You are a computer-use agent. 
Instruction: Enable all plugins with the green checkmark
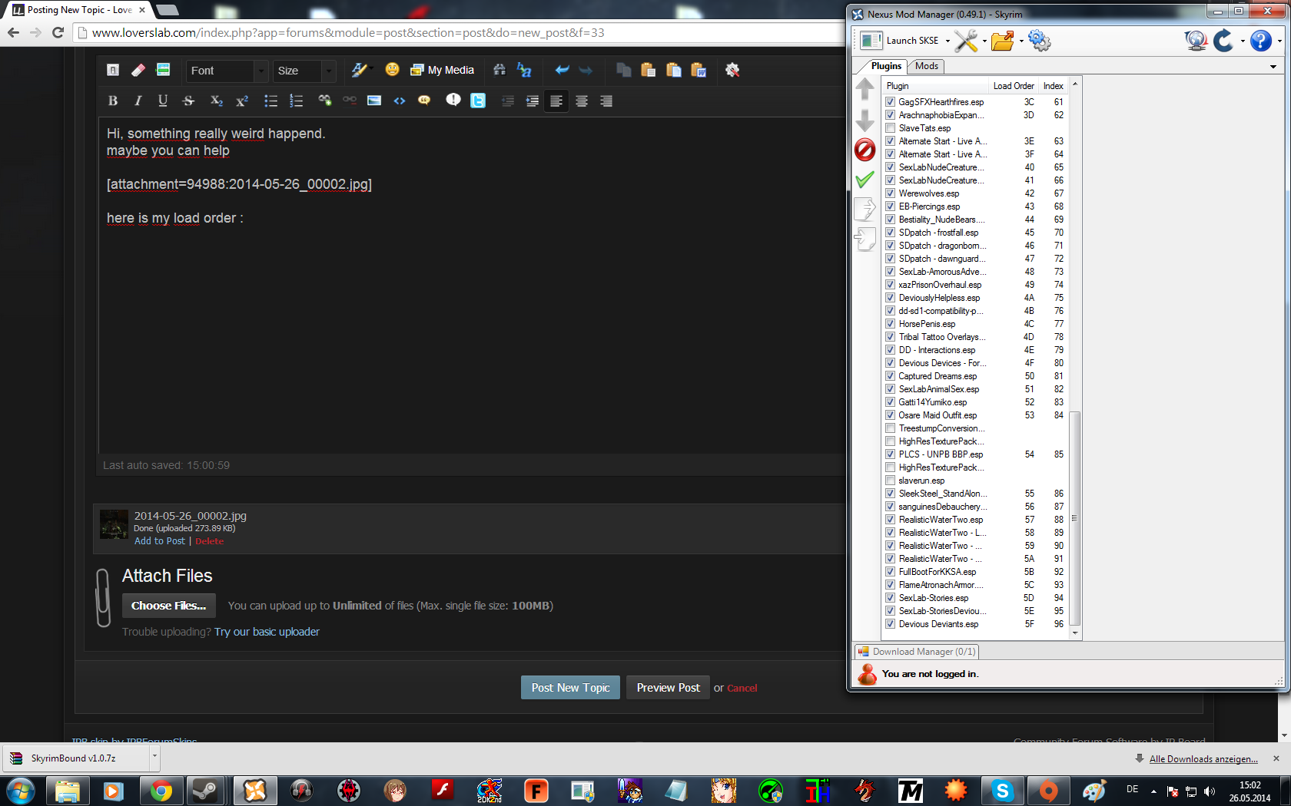click(x=865, y=180)
